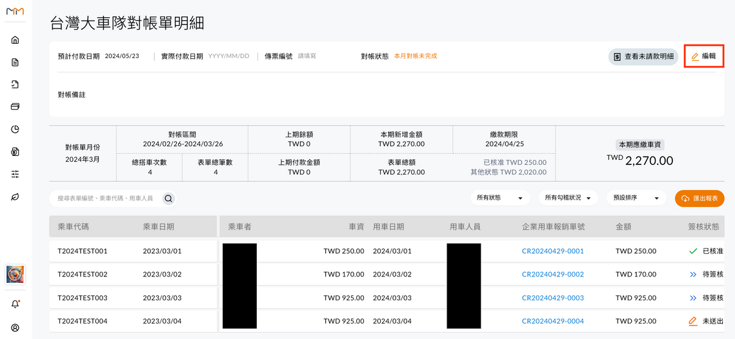The height and width of the screenshot is (339, 735).
Task: Click the 待簽核 arrows icon in T2024TEST003 row
Action: point(693,298)
